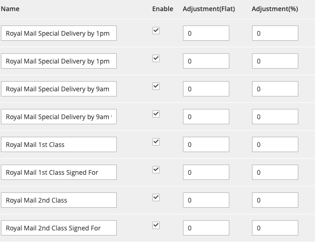The width and height of the screenshot is (315, 242).
Task: Click flat adjustment in topmost Special Delivery 1pm row
Action: coord(206,33)
